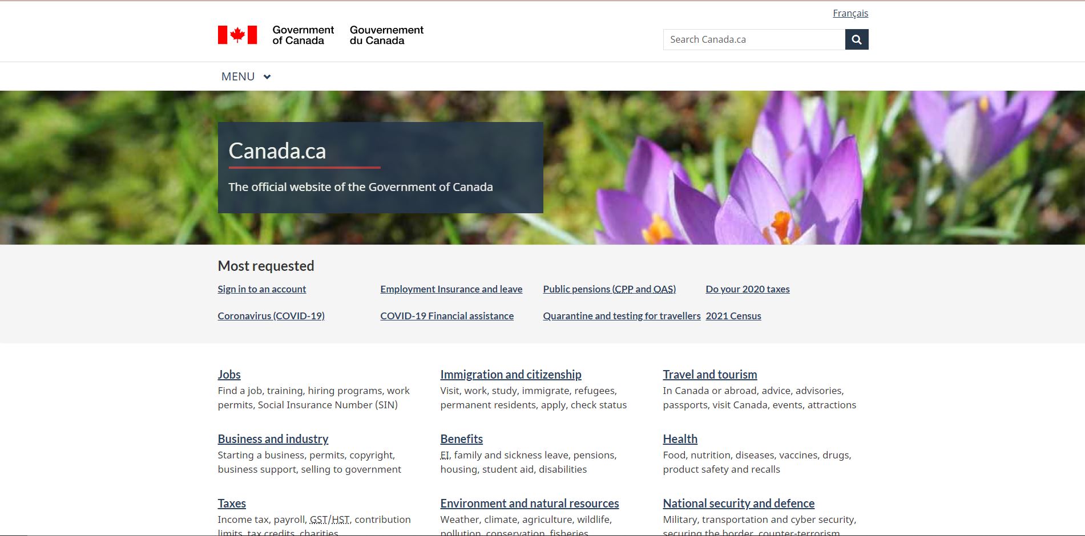Open Coronavirus (COVID-19) link
Screen dimensions: 1085x536
pyautogui.click(x=271, y=316)
